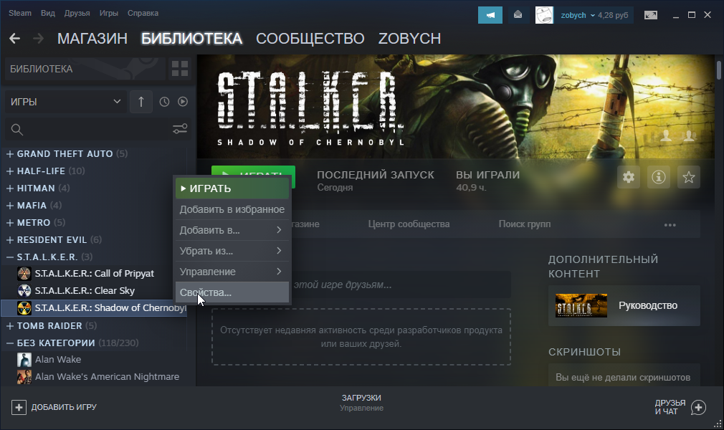
Task: Click the library search input field
Action: point(97,129)
